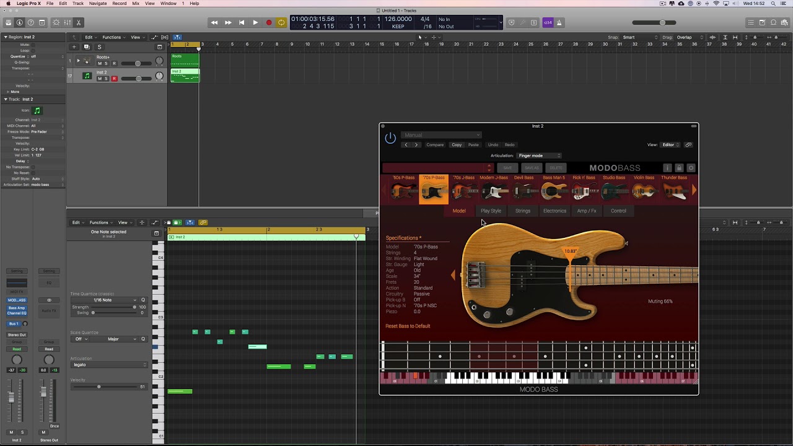Click the Inst 2 green instrument icon
Screen dimensions: 793x446
point(87,76)
